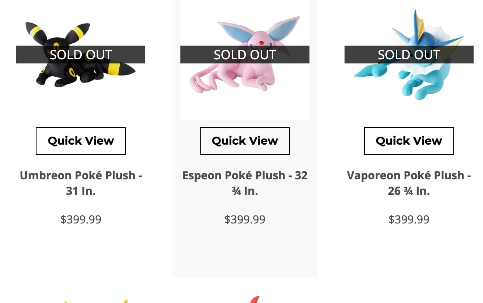Click the SOLD OUT banner on Umbreon
483x303 pixels.
click(x=81, y=55)
